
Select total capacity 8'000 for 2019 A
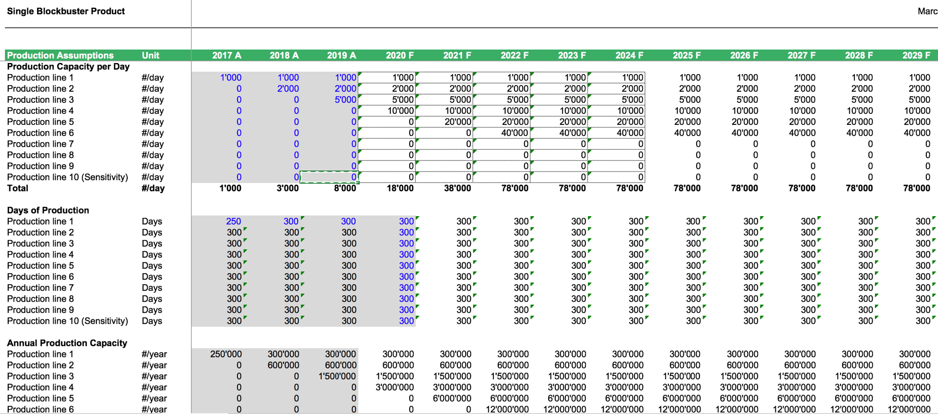[x=345, y=188]
